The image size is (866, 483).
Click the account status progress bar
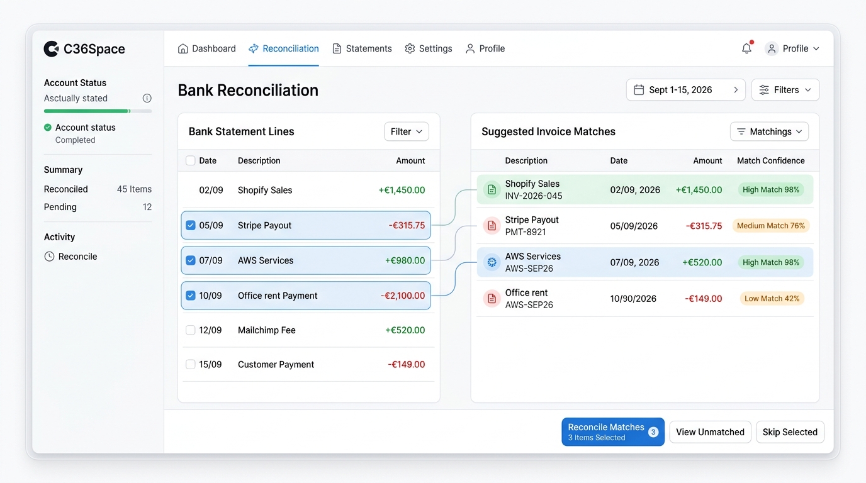[x=98, y=111]
